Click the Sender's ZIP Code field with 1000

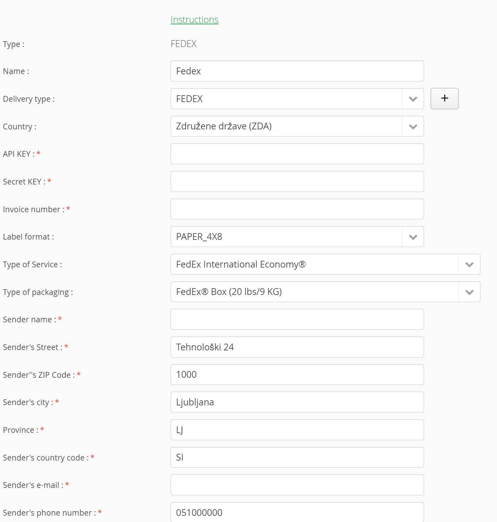coord(297,375)
